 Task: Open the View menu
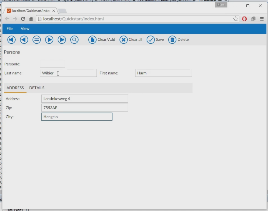pyautogui.click(x=25, y=29)
